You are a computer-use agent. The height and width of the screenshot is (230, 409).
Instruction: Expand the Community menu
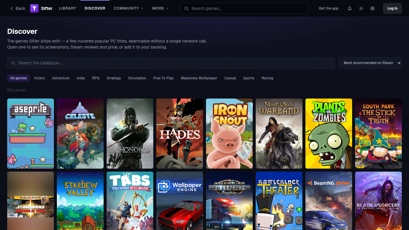(129, 8)
